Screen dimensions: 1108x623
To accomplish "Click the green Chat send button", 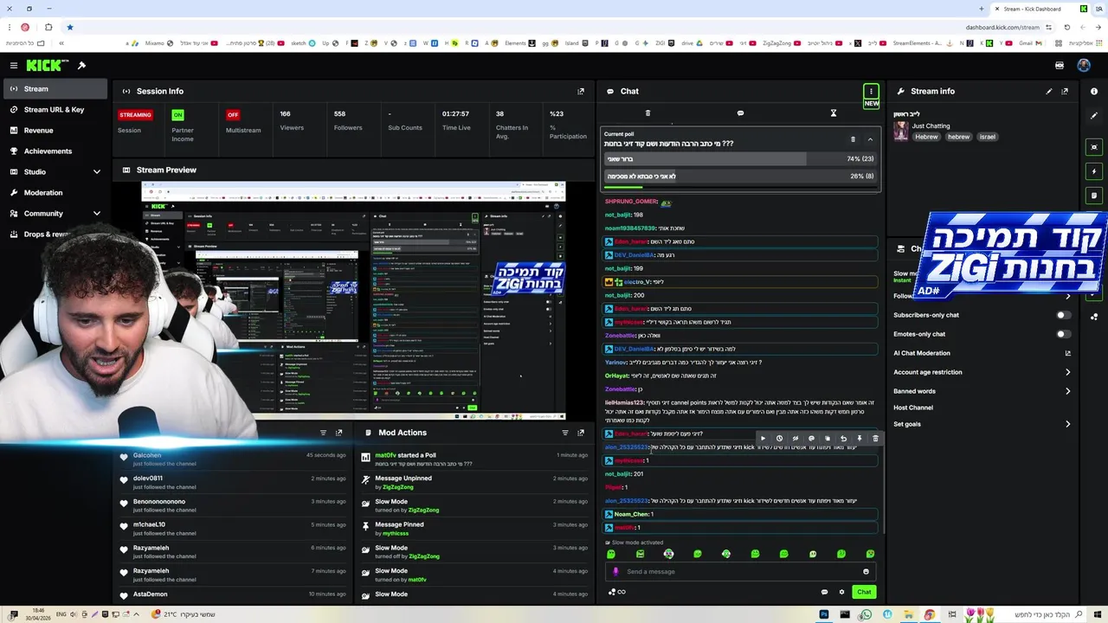I will 864,592.
